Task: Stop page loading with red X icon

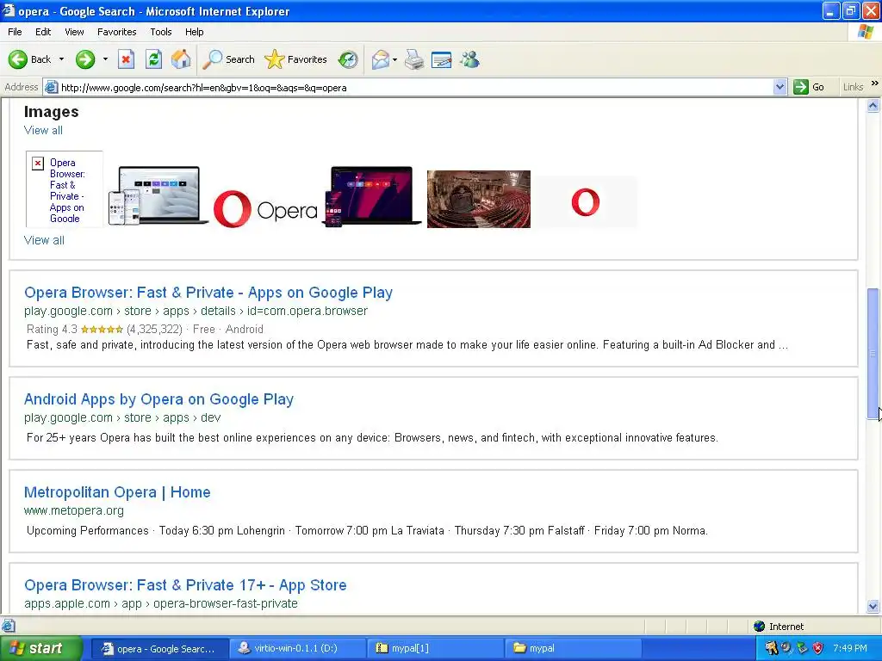Action: (126, 59)
